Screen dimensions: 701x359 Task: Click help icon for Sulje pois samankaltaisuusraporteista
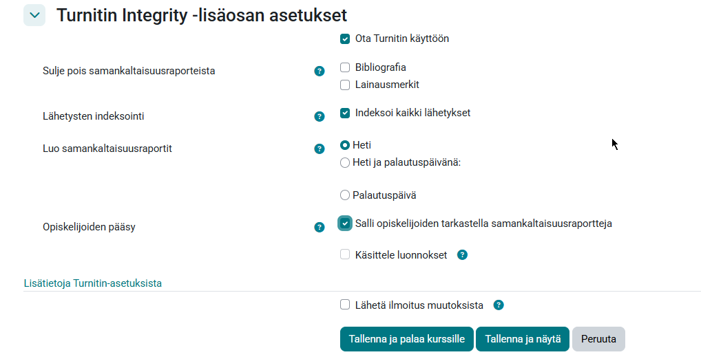coord(320,71)
